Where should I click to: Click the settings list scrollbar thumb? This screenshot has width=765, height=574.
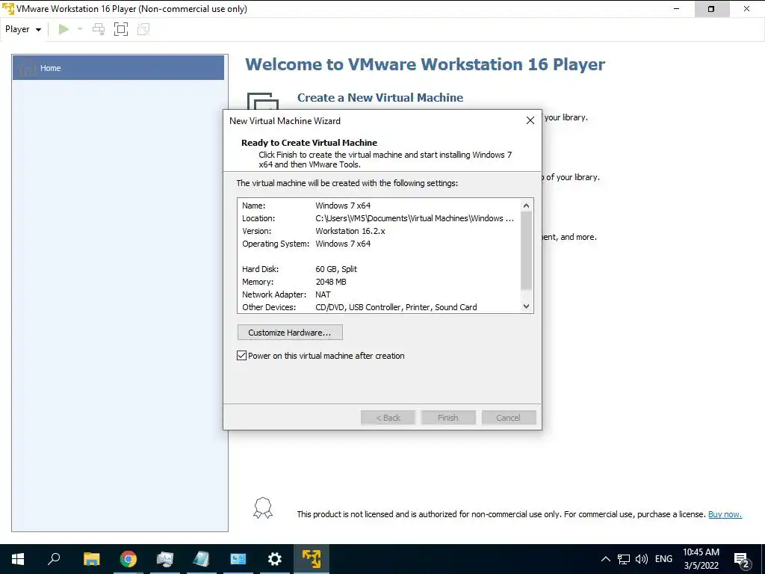pos(526,251)
